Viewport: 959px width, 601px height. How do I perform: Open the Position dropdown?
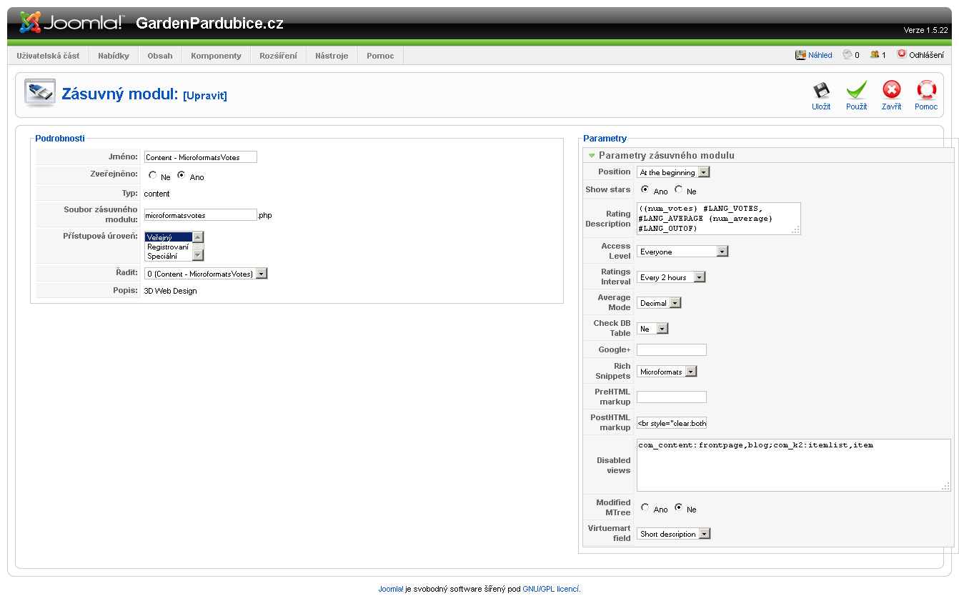(673, 172)
